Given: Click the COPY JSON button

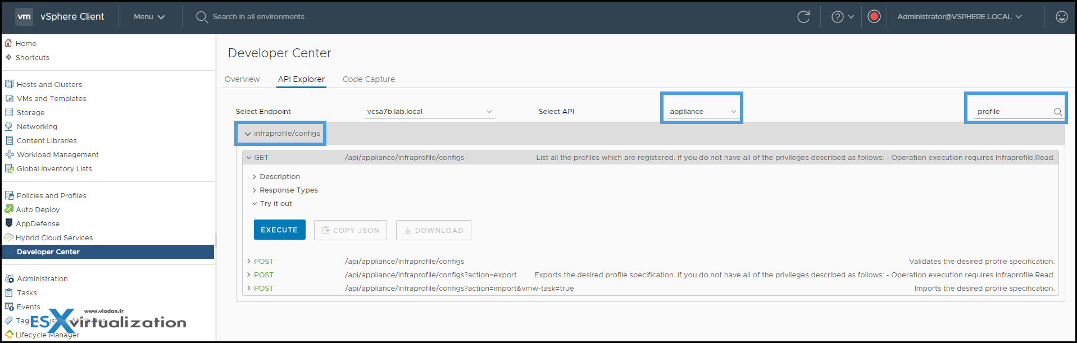Looking at the screenshot, I should pyautogui.click(x=351, y=230).
